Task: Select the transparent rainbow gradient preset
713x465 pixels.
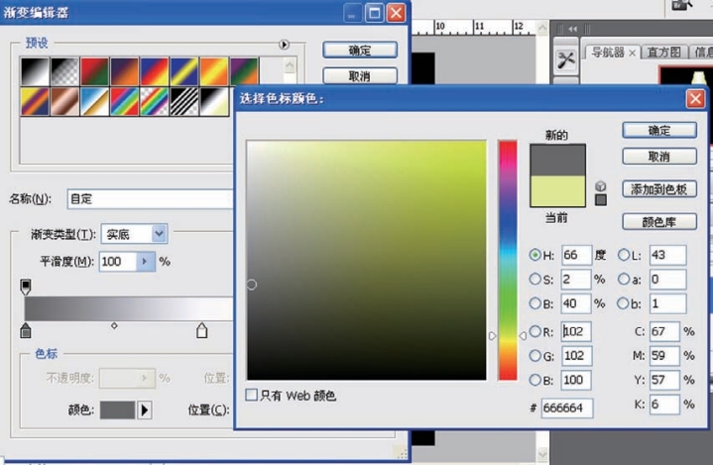Action: point(155,101)
